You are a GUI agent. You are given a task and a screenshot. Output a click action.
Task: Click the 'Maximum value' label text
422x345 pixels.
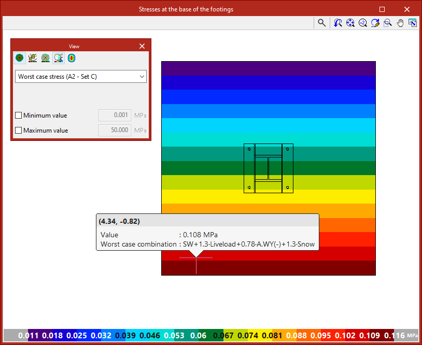click(46, 131)
